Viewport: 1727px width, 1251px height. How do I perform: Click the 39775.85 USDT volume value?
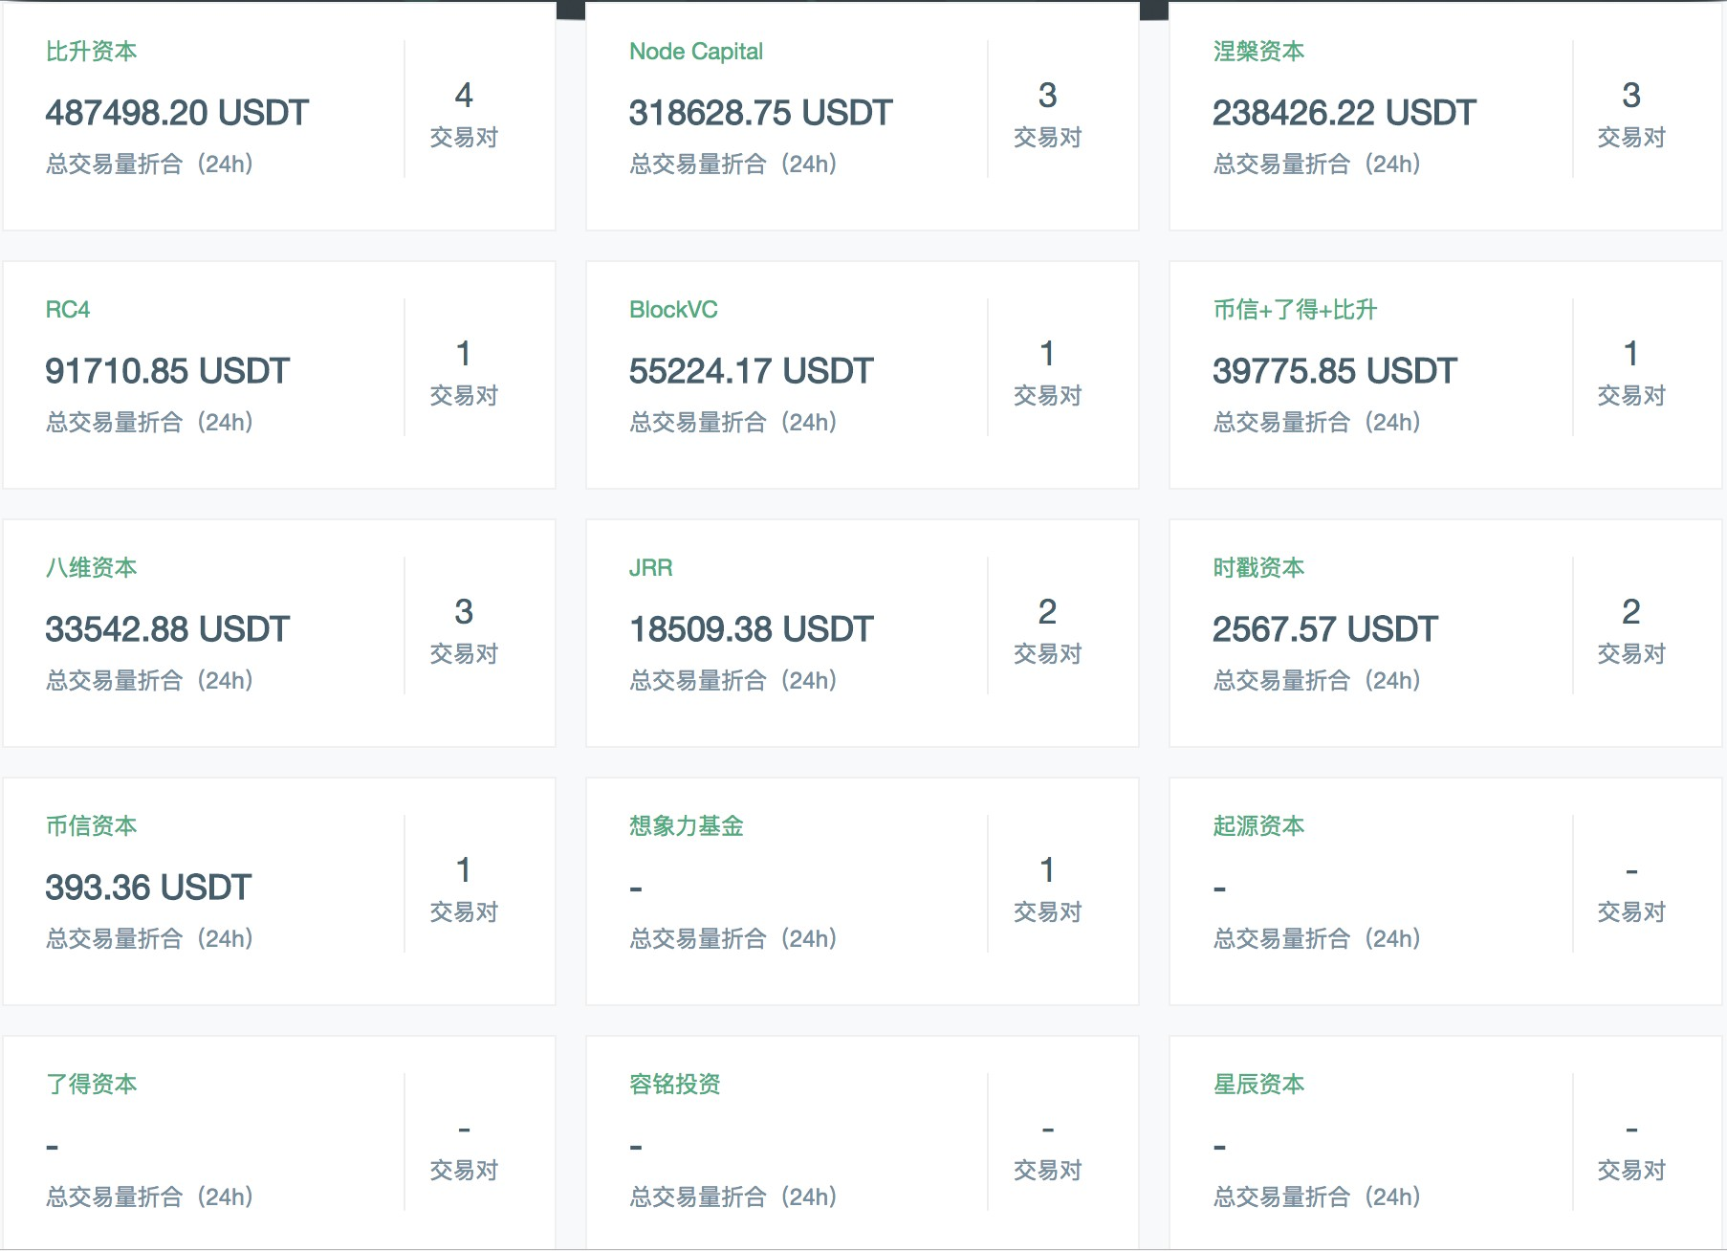1335,371
